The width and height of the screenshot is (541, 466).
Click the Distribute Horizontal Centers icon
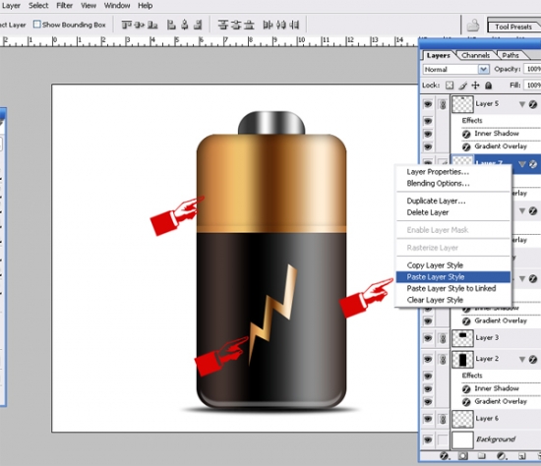pos(281,25)
